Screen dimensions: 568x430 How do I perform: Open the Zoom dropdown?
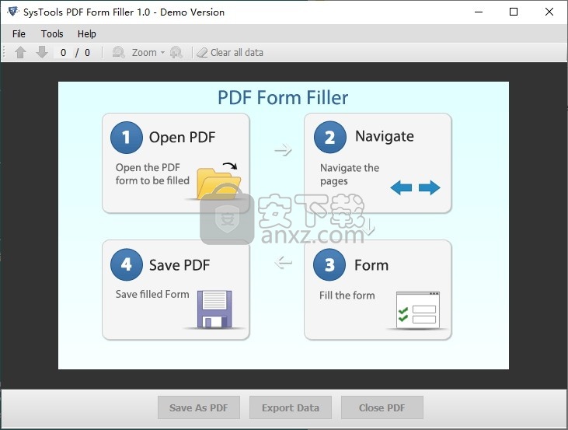coord(148,53)
